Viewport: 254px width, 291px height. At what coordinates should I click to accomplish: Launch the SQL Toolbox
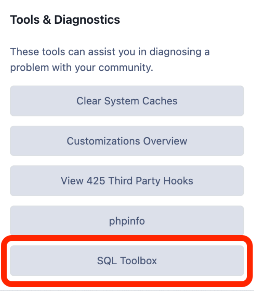click(x=127, y=260)
